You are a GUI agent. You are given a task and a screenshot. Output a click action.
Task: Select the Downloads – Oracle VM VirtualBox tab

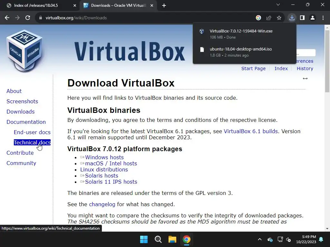(x=118, y=5)
